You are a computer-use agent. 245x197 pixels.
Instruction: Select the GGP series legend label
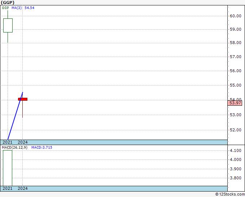pyautogui.click(x=5, y=8)
